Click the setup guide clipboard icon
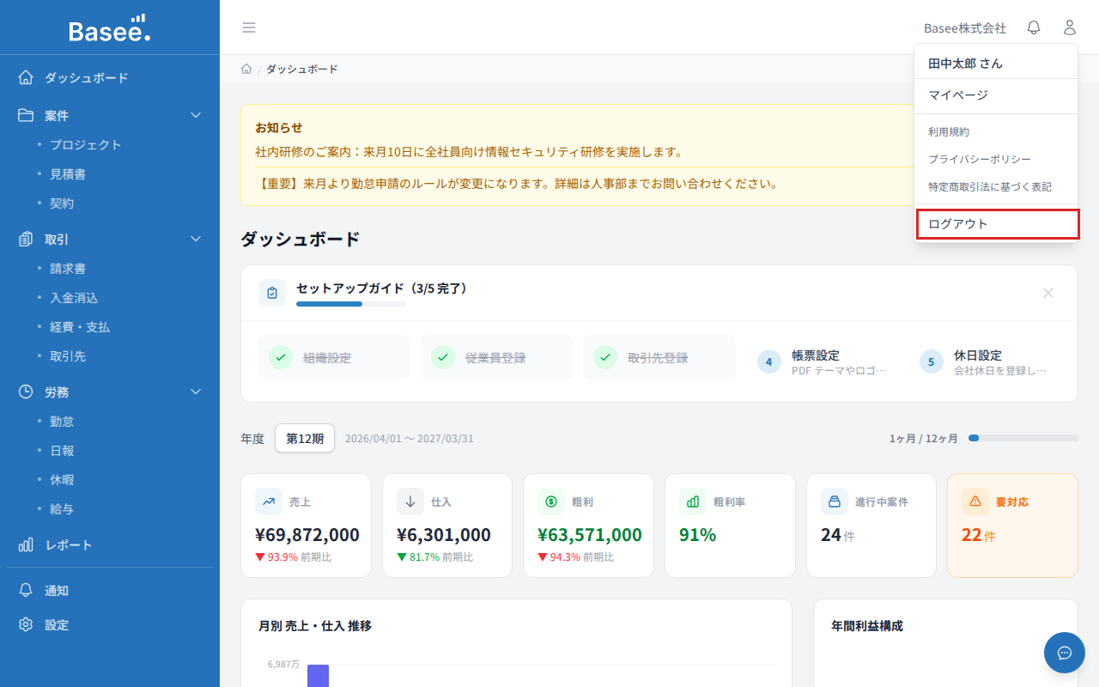The image size is (1099, 687). pyautogui.click(x=272, y=293)
